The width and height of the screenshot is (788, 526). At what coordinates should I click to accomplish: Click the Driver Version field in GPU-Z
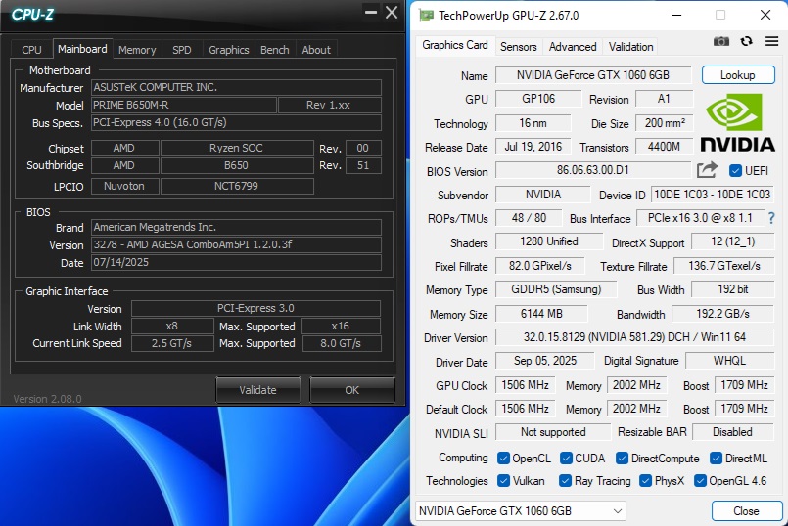point(634,336)
